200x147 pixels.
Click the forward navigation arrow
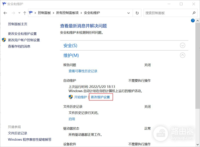(13, 13)
